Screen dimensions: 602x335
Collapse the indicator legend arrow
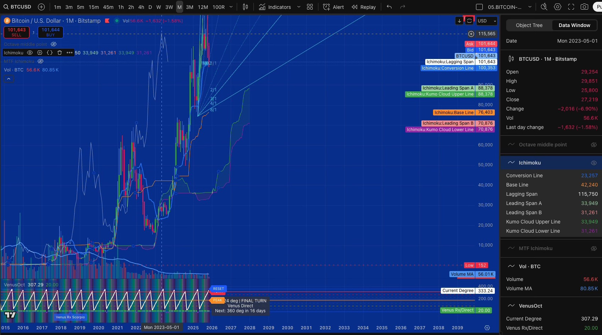pyautogui.click(x=9, y=79)
